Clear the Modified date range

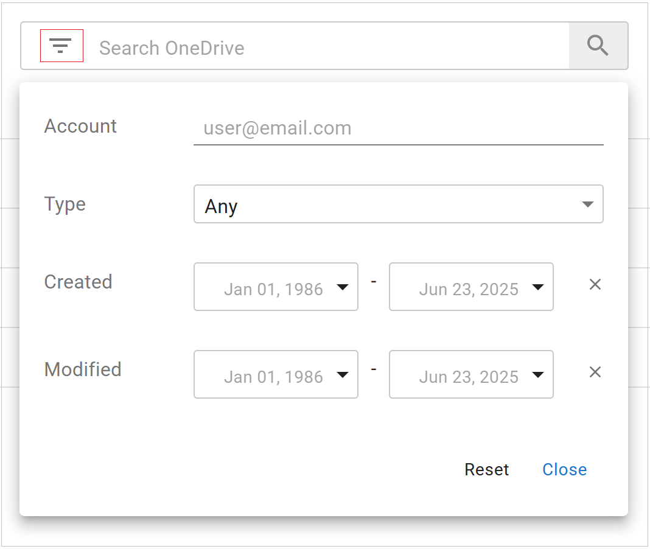click(x=595, y=372)
